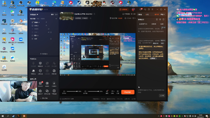Open the orange 主播任务 button in title bar
This screenshot has width=210, height=118.
point(123,9)
